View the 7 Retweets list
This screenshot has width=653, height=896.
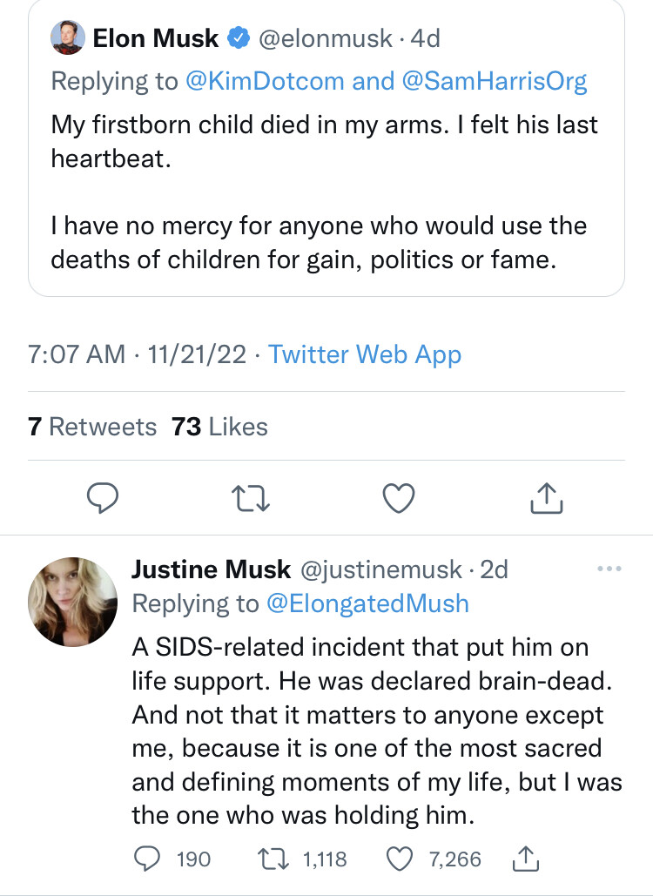point(92,427)
